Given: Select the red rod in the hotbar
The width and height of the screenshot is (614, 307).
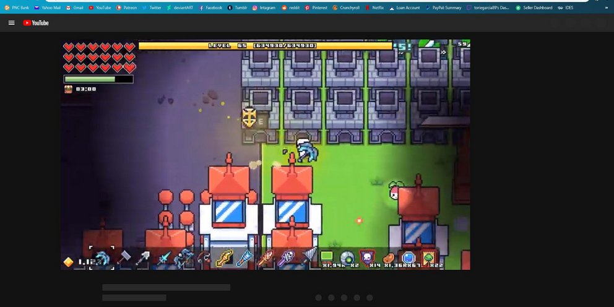Looking at the screenshot, I should 266,257.
